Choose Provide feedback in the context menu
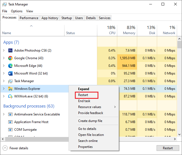This screenshot has width=182, height=155. (94, 113)
